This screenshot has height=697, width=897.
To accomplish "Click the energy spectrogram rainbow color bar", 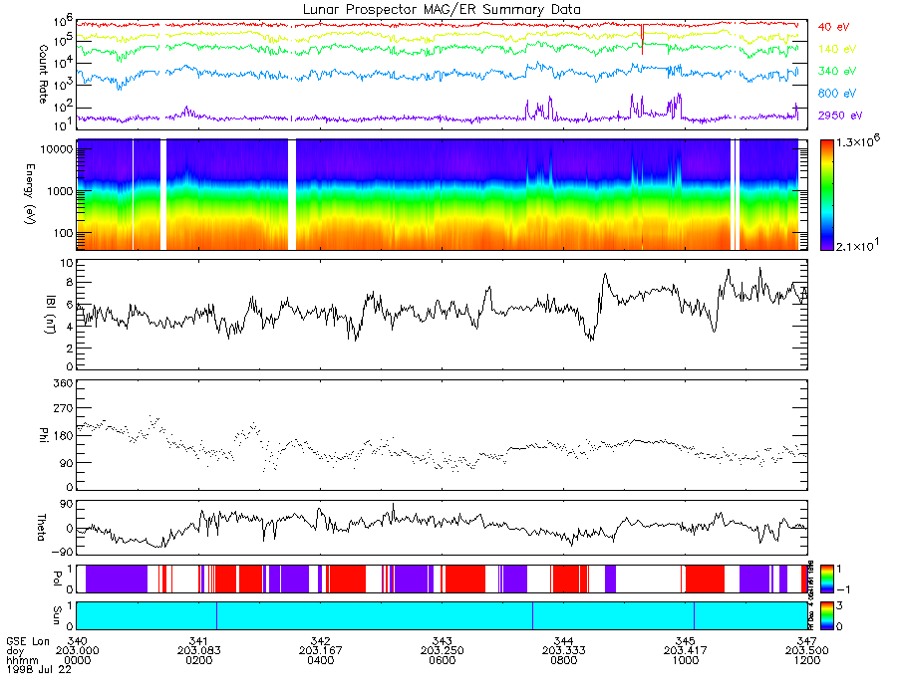I will coord(827,195).
